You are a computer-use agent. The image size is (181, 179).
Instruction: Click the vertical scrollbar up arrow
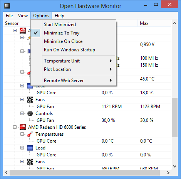(174, 23)
